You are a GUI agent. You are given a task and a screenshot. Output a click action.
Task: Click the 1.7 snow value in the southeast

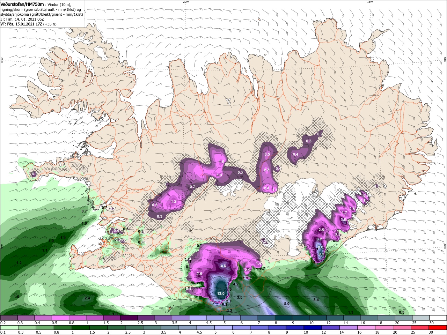(x=344, y=213)
